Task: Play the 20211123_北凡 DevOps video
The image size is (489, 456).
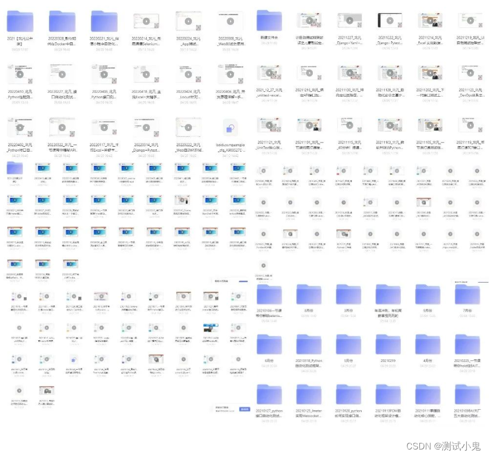Action: 471,73
